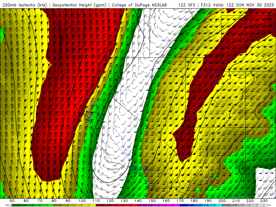Click the 190 label on color scale
276x207 pixels.
208,201
